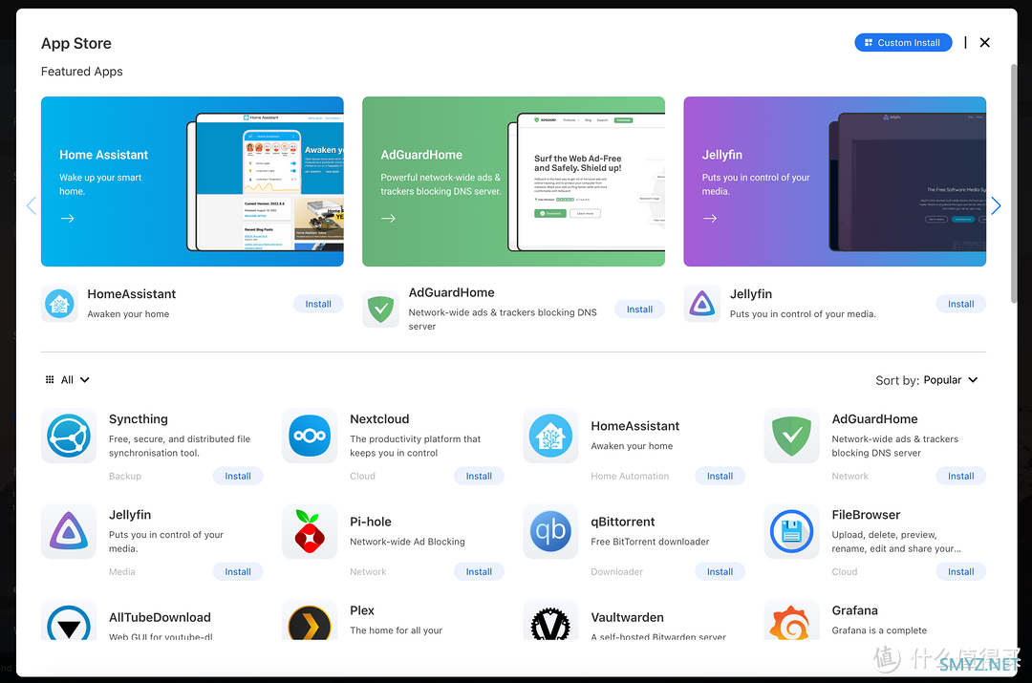The height and width of the screenshot is (683, 1032).
Task: Click the Syncthing app icon
Action: coord(69,436)
